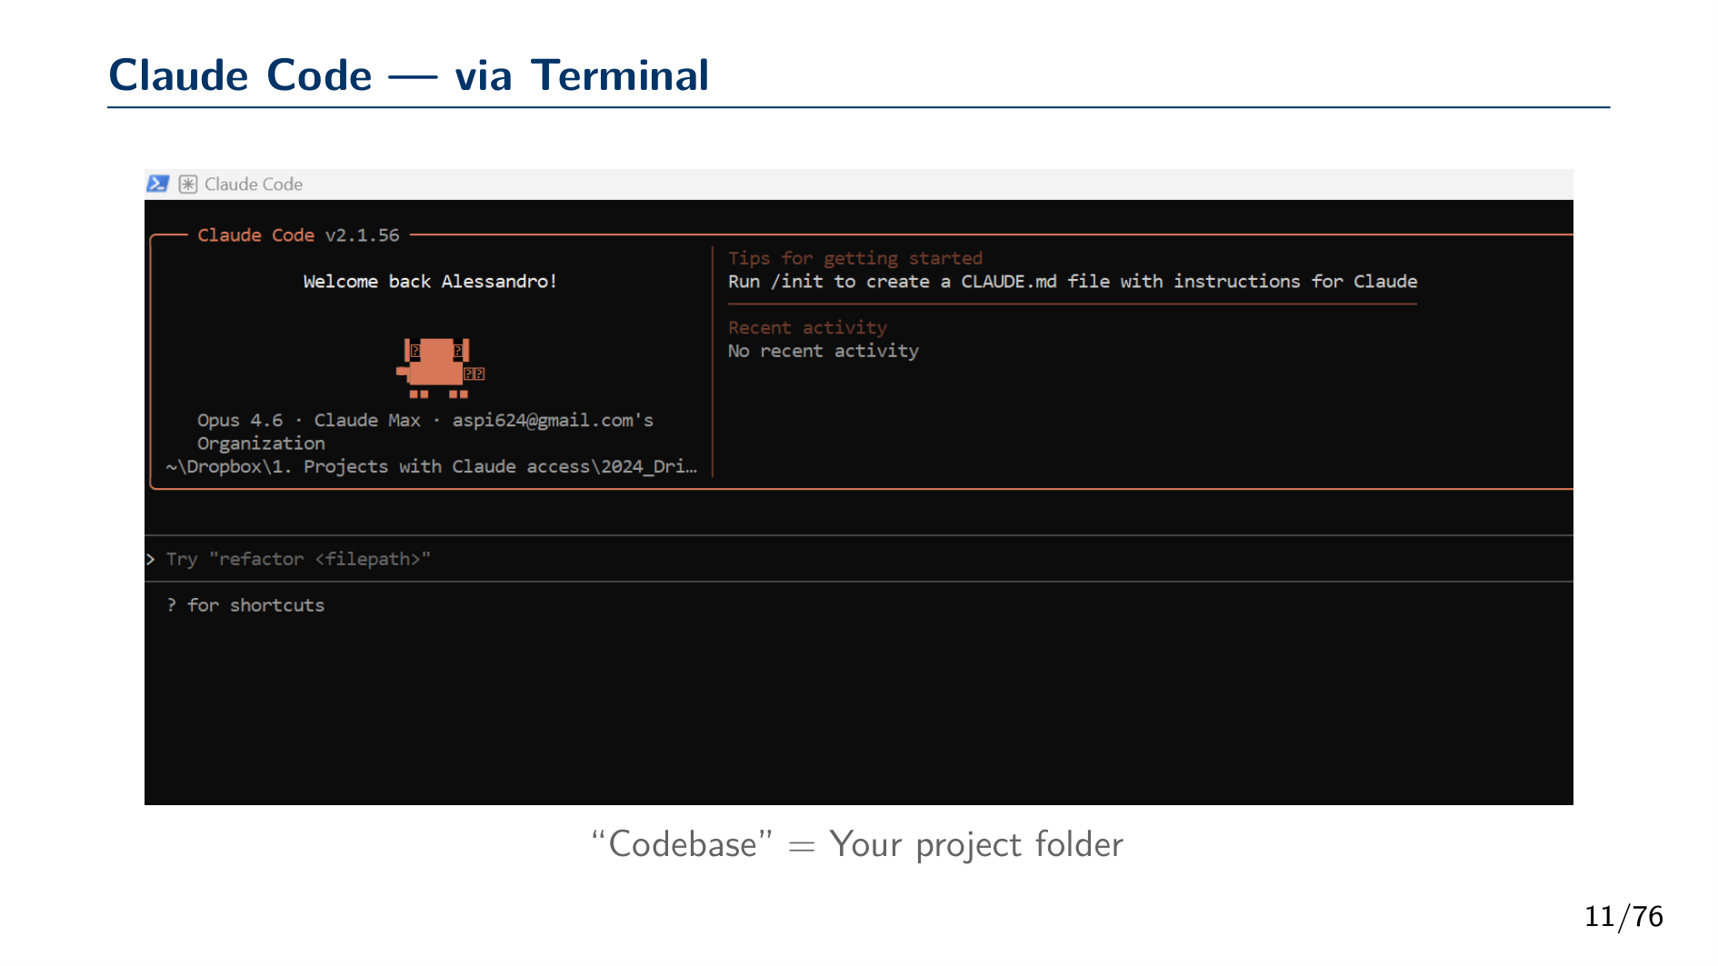Viewport: 1718px width, 966px height.
Task: Click the 'Organization' text line
Action: click(x=261, y=443)
